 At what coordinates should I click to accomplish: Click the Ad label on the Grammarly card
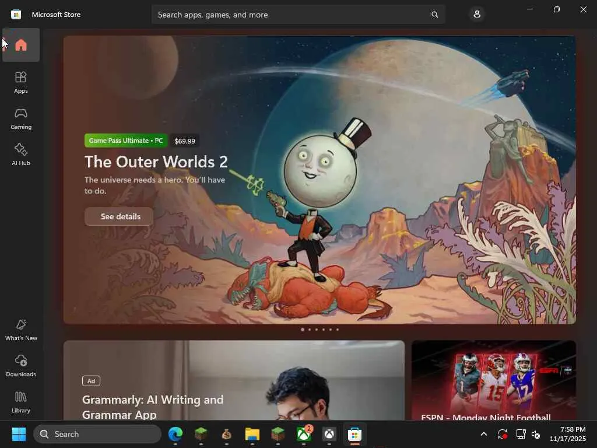(91, 381)
